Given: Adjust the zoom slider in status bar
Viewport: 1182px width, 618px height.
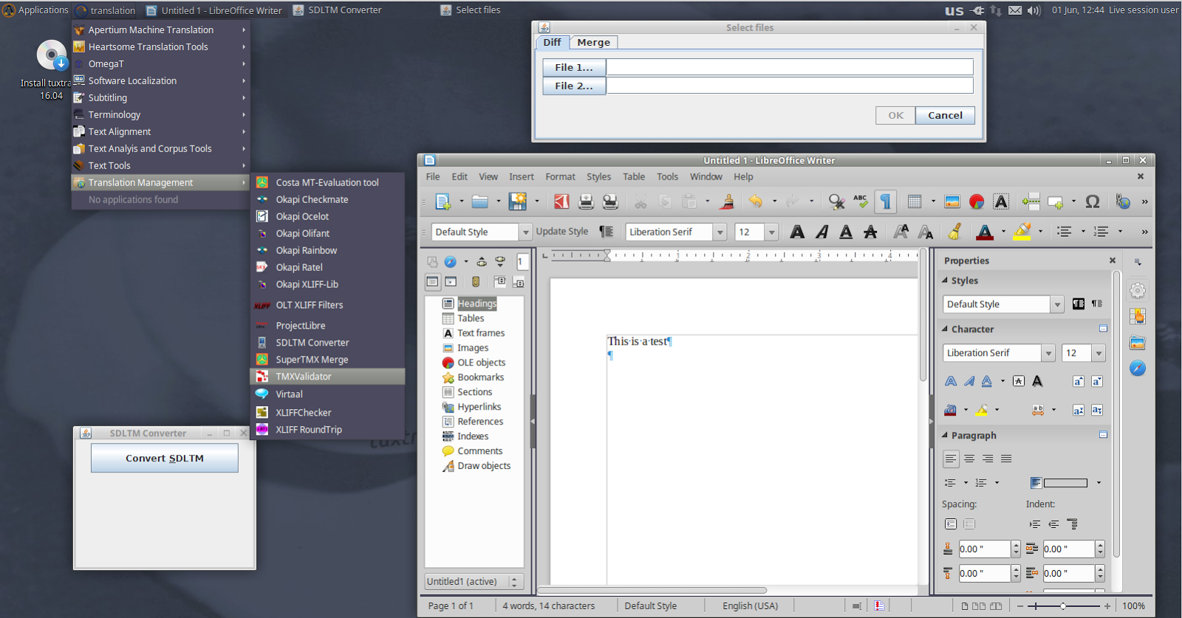Looking at the screenshot, I should pyautogui.click(x=1064, y=606).
